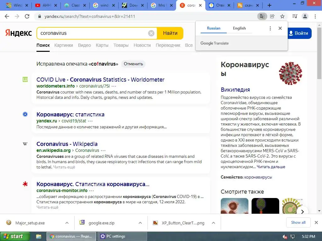Go back with the browser back arrow
322x241 pixels.
tap(7, 16)
